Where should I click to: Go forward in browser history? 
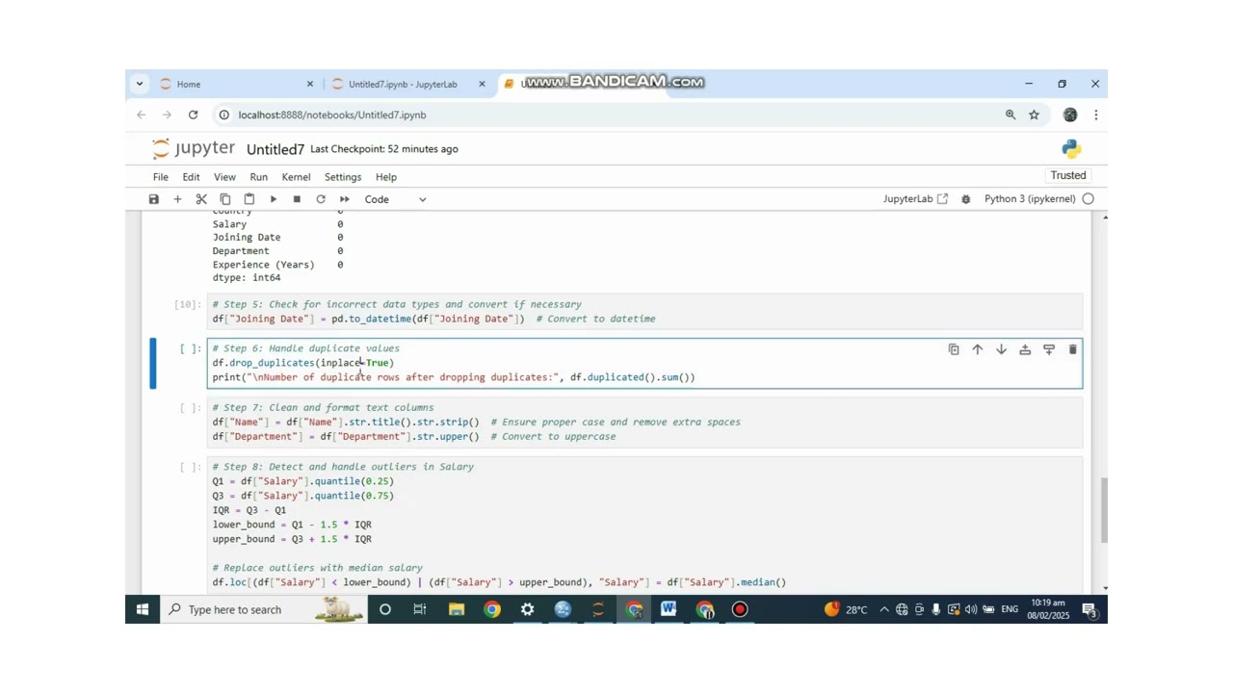pyautogui.click(x=168, y=115)
